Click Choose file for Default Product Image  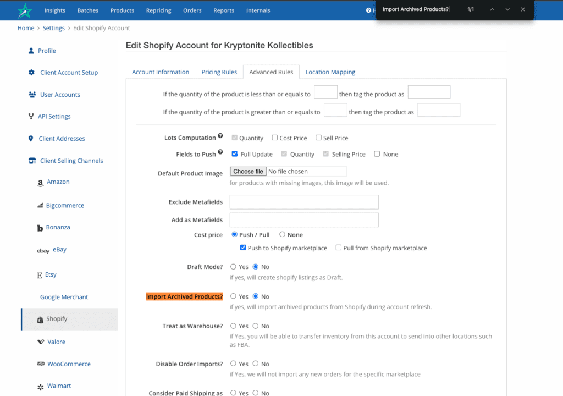[248, 172]
